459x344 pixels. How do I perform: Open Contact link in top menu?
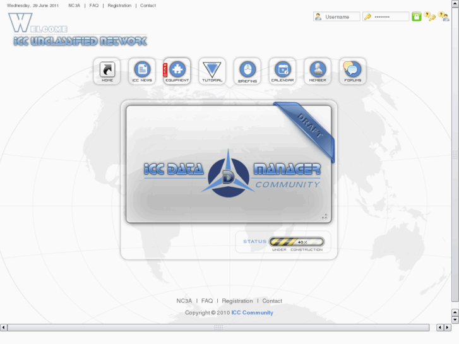click(148, 6)
